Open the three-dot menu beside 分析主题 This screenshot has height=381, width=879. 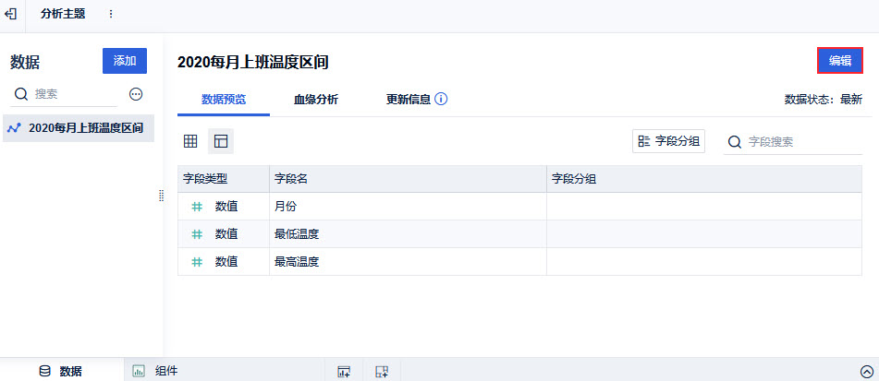(x=111, y=14)
